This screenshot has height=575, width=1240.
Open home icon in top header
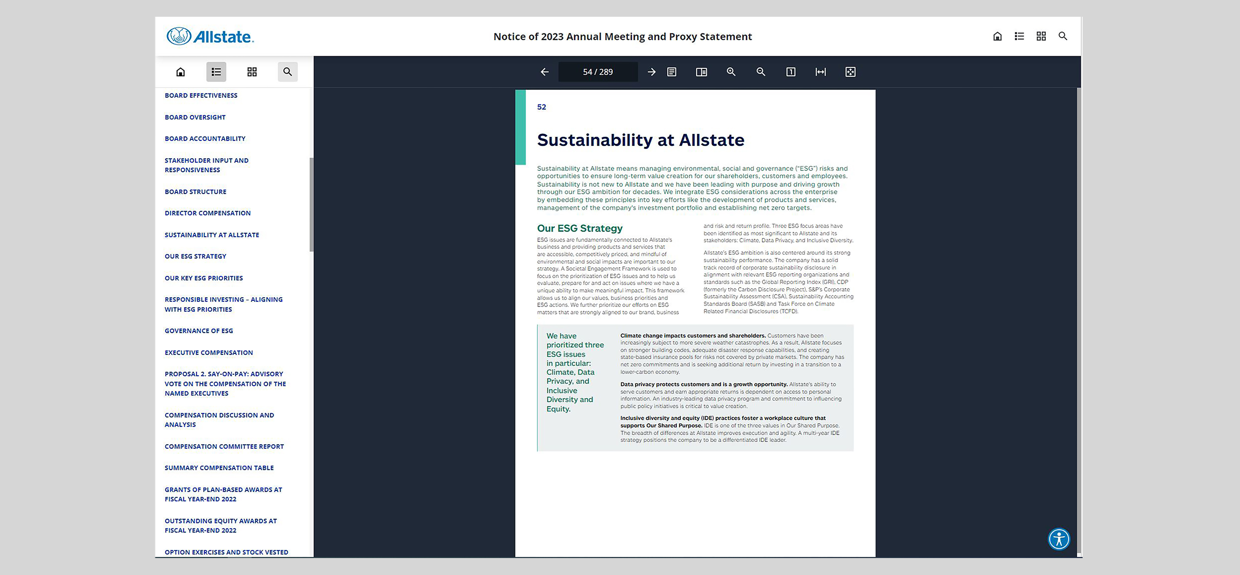click(x=997, y=36)
